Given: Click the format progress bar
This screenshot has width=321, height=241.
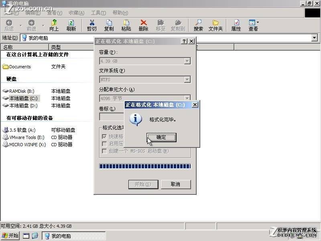Looking at the screenshot, I should [145, 166].
